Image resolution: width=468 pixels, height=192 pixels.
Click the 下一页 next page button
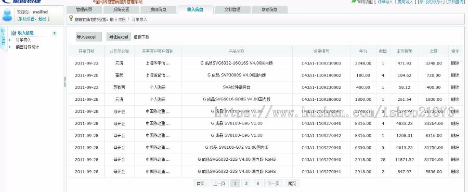tap(274, 183)
